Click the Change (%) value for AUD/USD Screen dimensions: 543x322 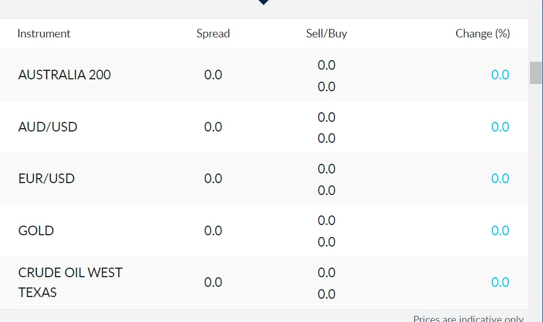click(500, 127)
